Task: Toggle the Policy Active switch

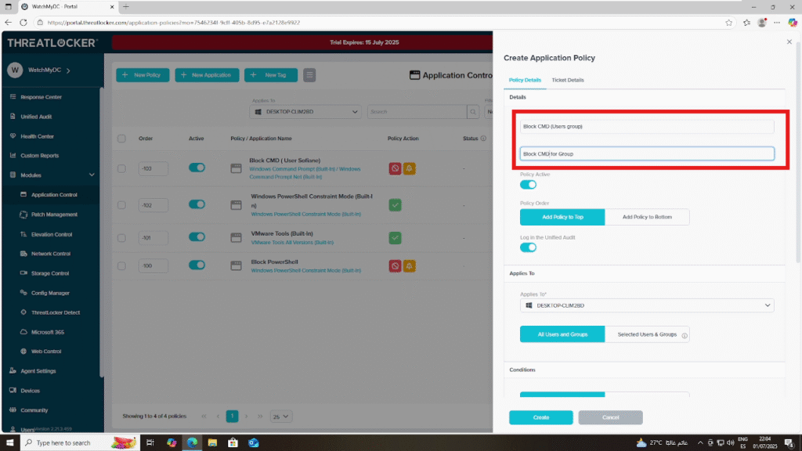Action: pos(529,185)
